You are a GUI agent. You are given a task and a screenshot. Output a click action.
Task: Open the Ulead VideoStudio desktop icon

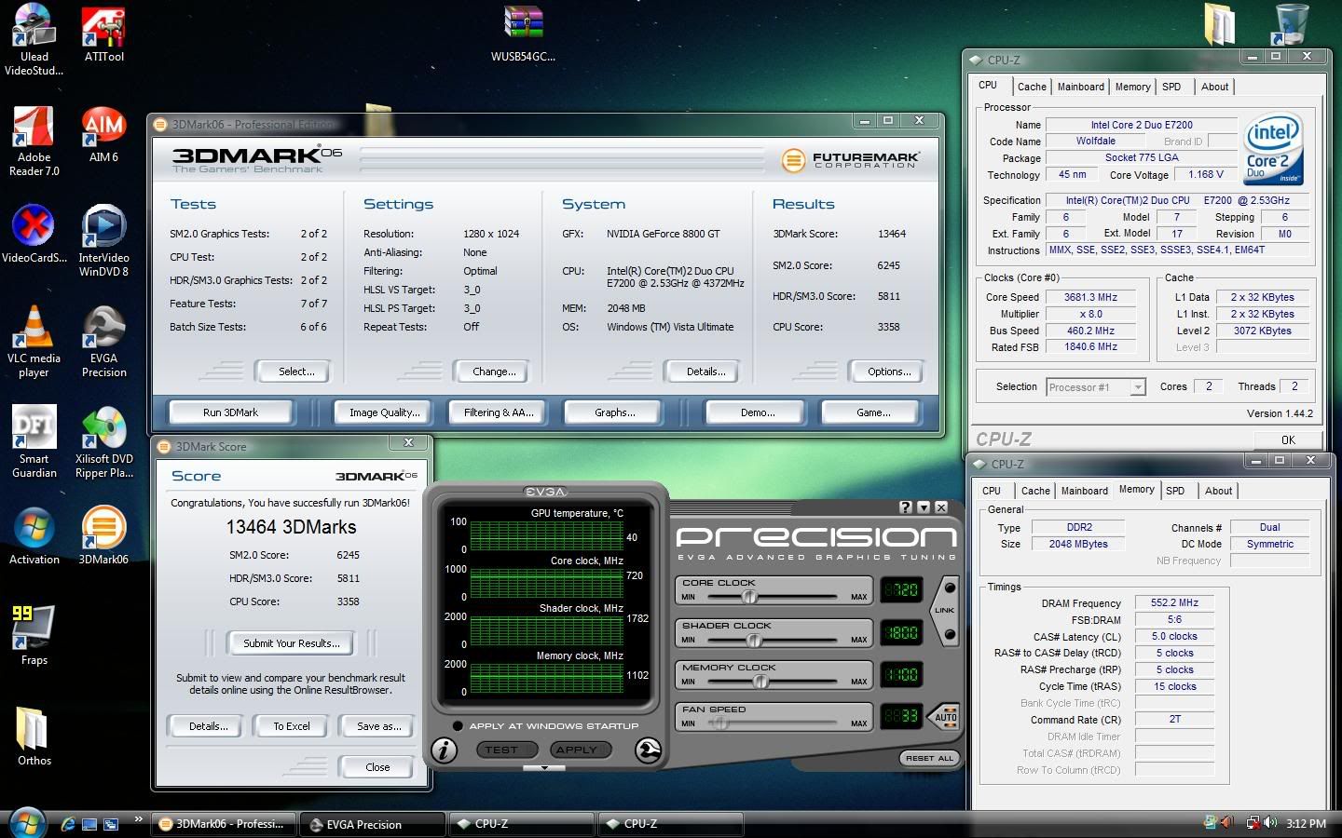pos(34,39)
